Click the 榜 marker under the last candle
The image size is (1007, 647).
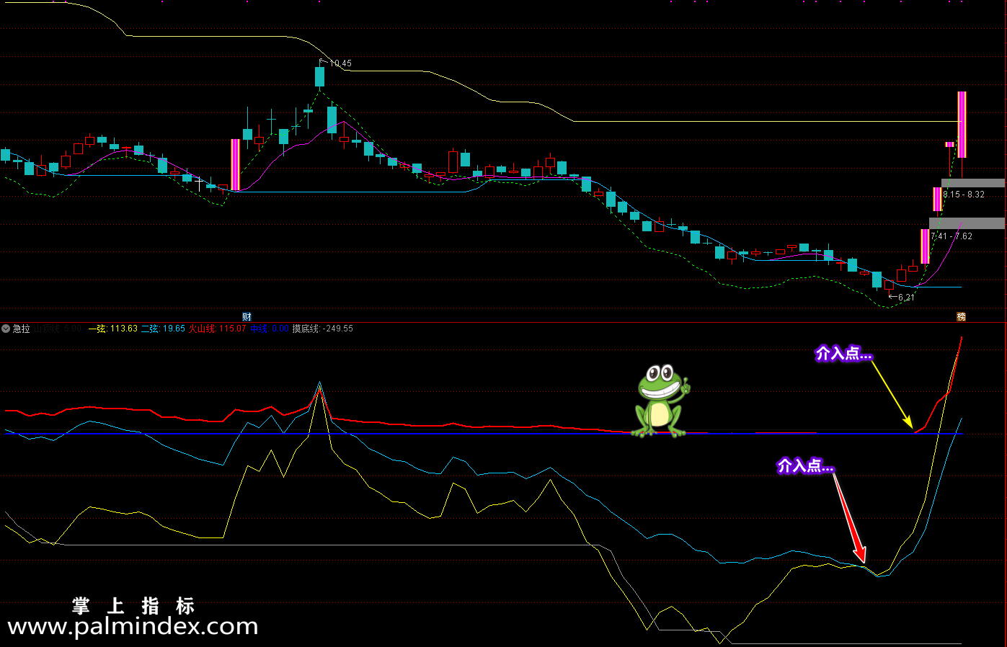(x=961, y=316)
